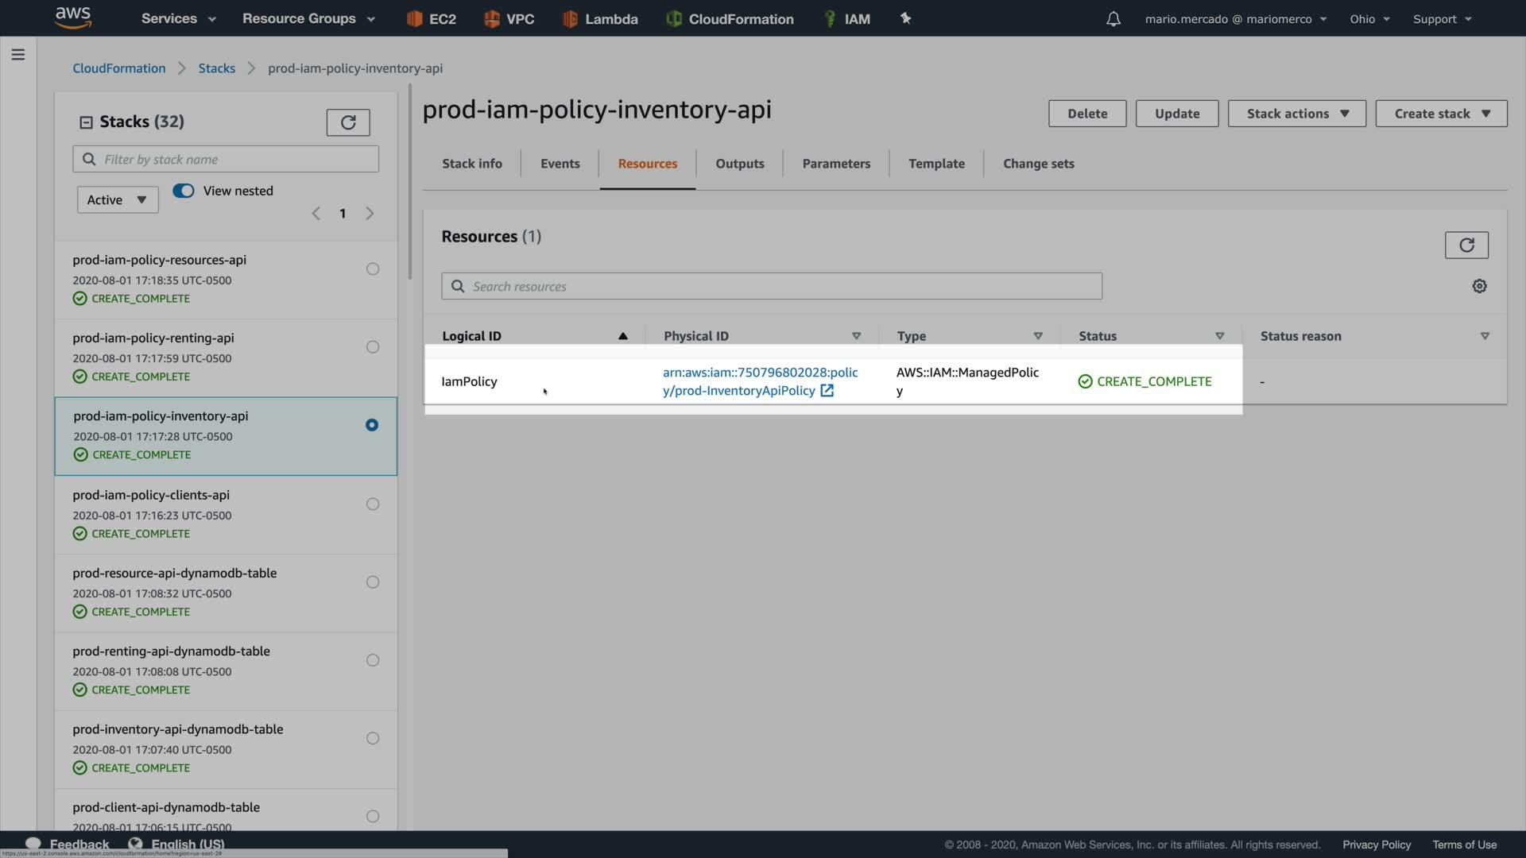Click the AWS logo home icon
The image size is (1526, 858).
click(73, 17)
